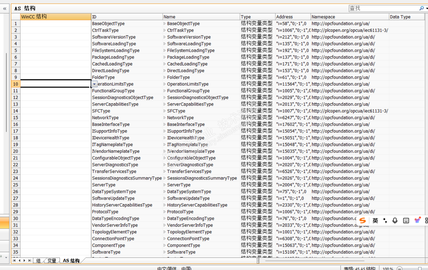Select Address cell starting with "i=58"

[x=293, y=24]
